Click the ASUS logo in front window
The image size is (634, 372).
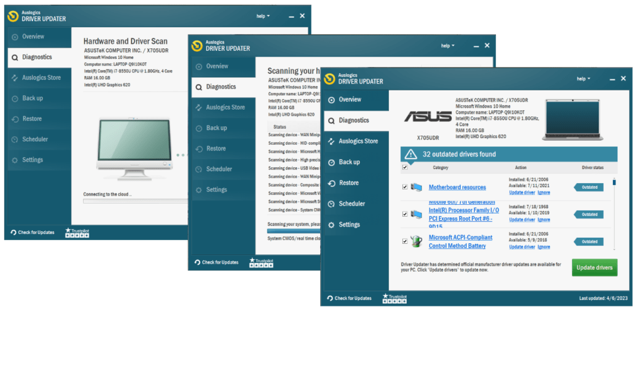(x=428, y=116)
